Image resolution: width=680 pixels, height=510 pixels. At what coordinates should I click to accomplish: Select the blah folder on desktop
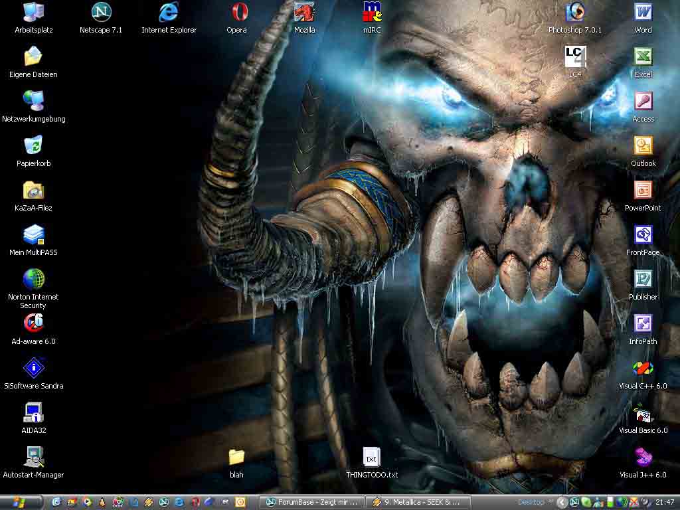pos(237,463)
